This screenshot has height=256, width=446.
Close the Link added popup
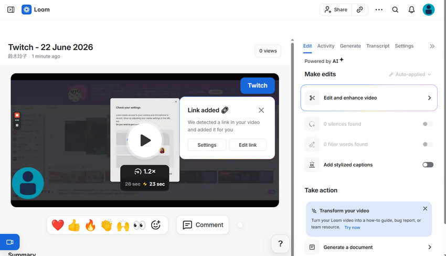[261, 110]
